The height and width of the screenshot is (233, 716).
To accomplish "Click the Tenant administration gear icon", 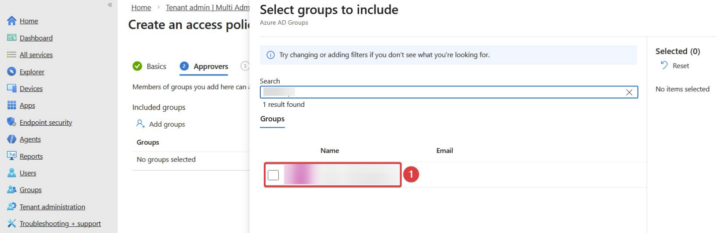I will [12, 207].
